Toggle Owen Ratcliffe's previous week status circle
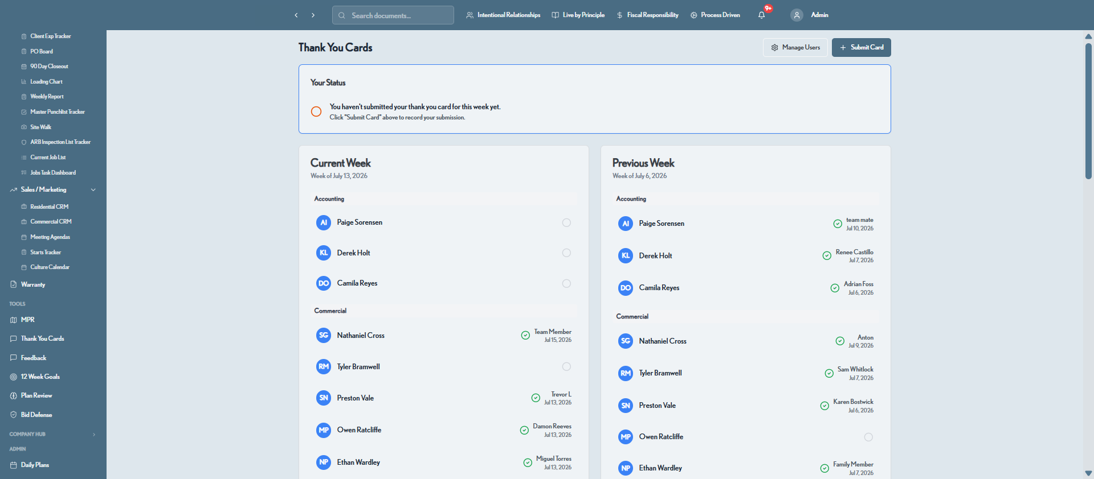The height and width of the screenshot is (479, 1094). (868, 437)
